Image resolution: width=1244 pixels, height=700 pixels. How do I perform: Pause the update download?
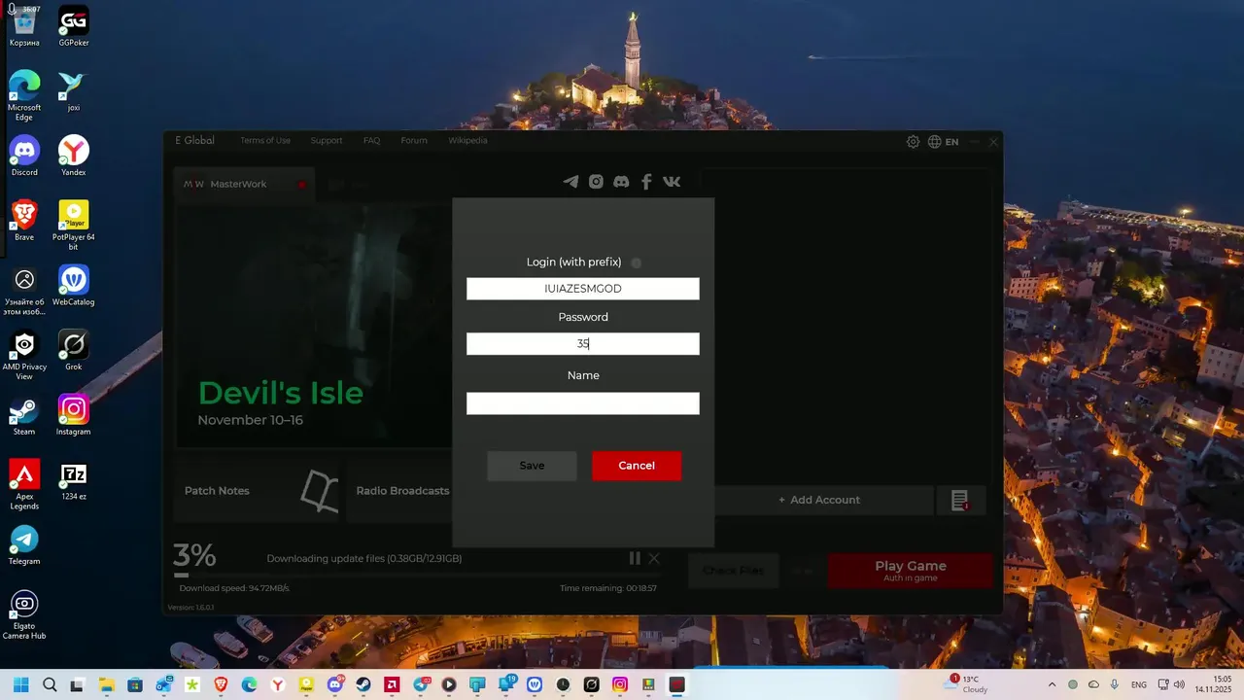coord(635,558)
